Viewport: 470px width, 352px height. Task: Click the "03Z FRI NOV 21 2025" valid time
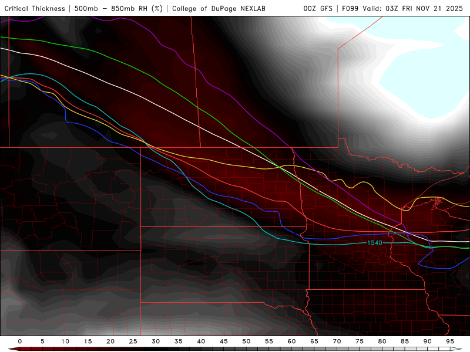(x=424, y=9)
